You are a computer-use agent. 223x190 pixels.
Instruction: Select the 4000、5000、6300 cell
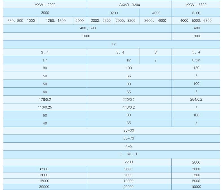(196, 21)
